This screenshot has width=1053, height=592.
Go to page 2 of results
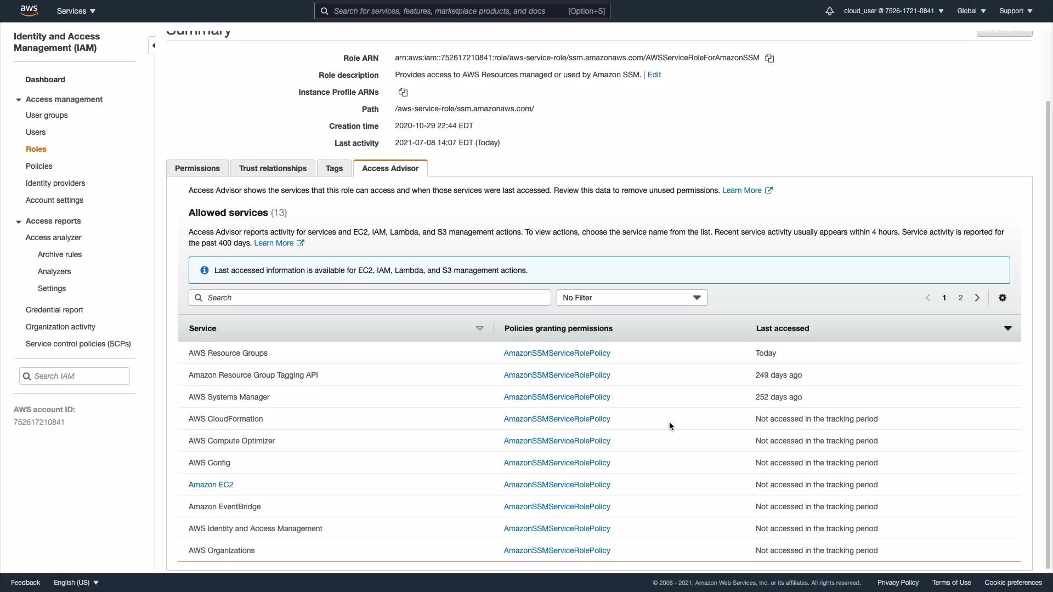[960, 298]
